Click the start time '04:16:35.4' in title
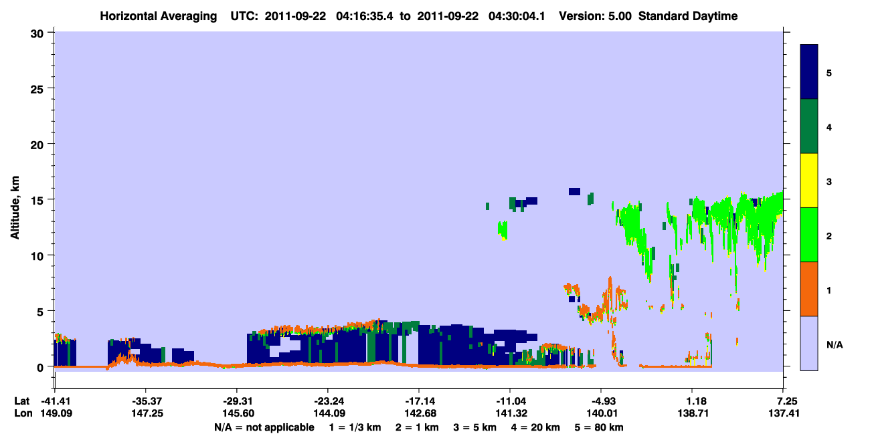This screenshot has height=446, width=870. click(x=365, y=16)
